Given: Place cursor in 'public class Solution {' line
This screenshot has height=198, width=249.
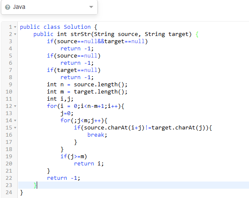Looking at the screenshot, I should (x=58, y=27).
